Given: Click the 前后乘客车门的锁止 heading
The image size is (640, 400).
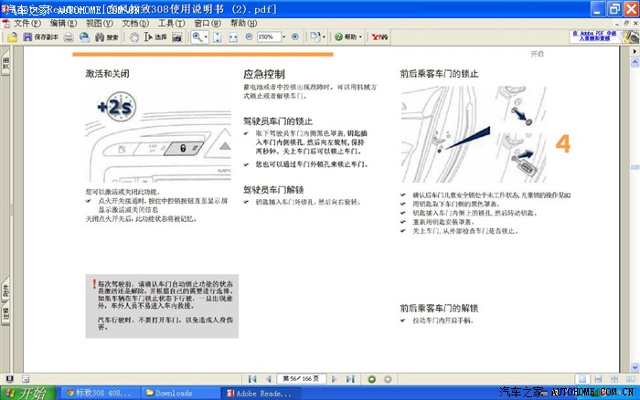Looking at the screenshot, I should (439, 74).
